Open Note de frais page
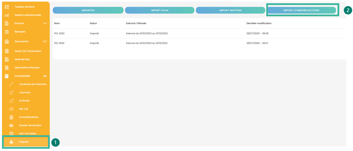 pos(22,59)
